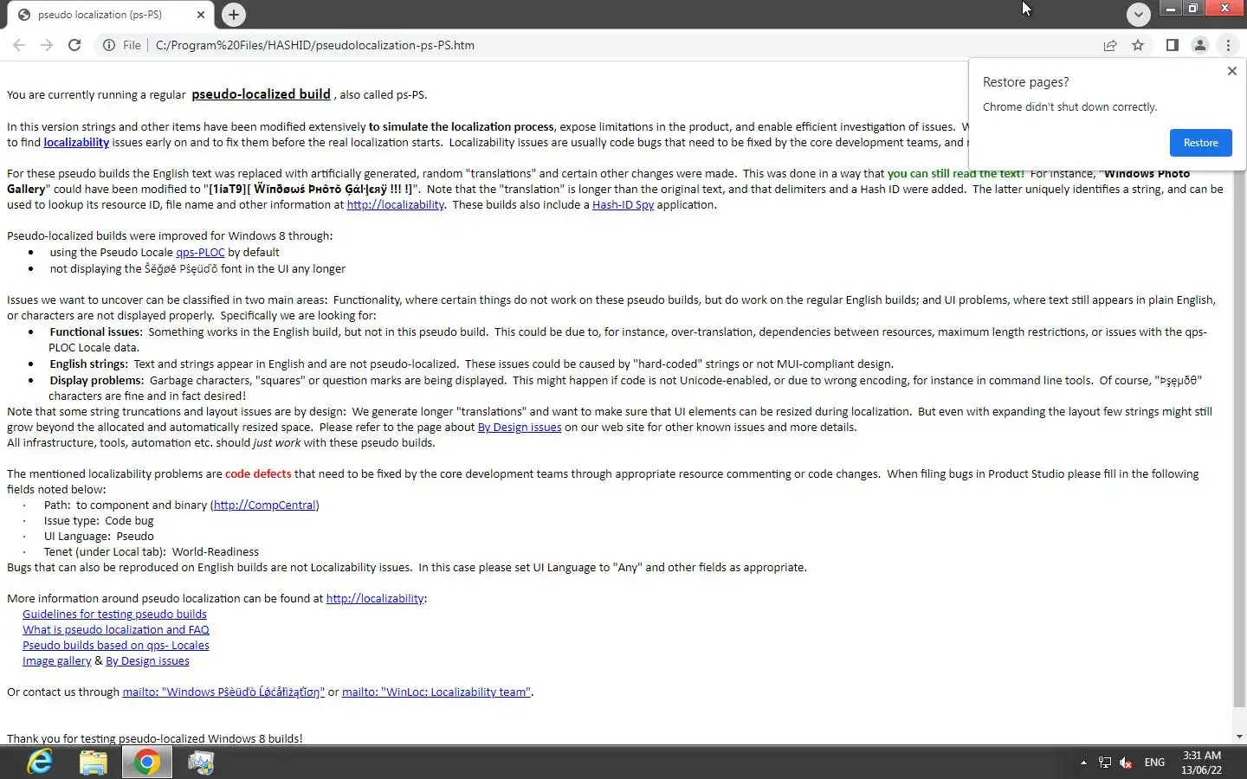Click the page scrollbar down arrow

click(x=1239, y=737)
